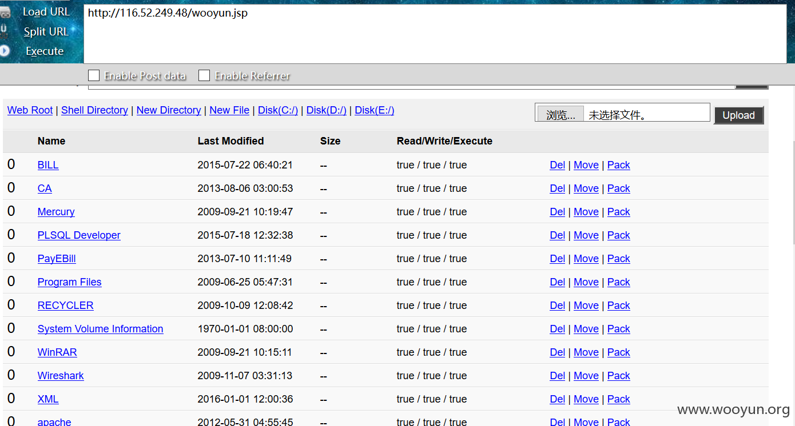The width and height of the screenshot is (795, 426).
Task: Pack the PayEBill folder
Action: pyautogui.click(x=619, y=259)
